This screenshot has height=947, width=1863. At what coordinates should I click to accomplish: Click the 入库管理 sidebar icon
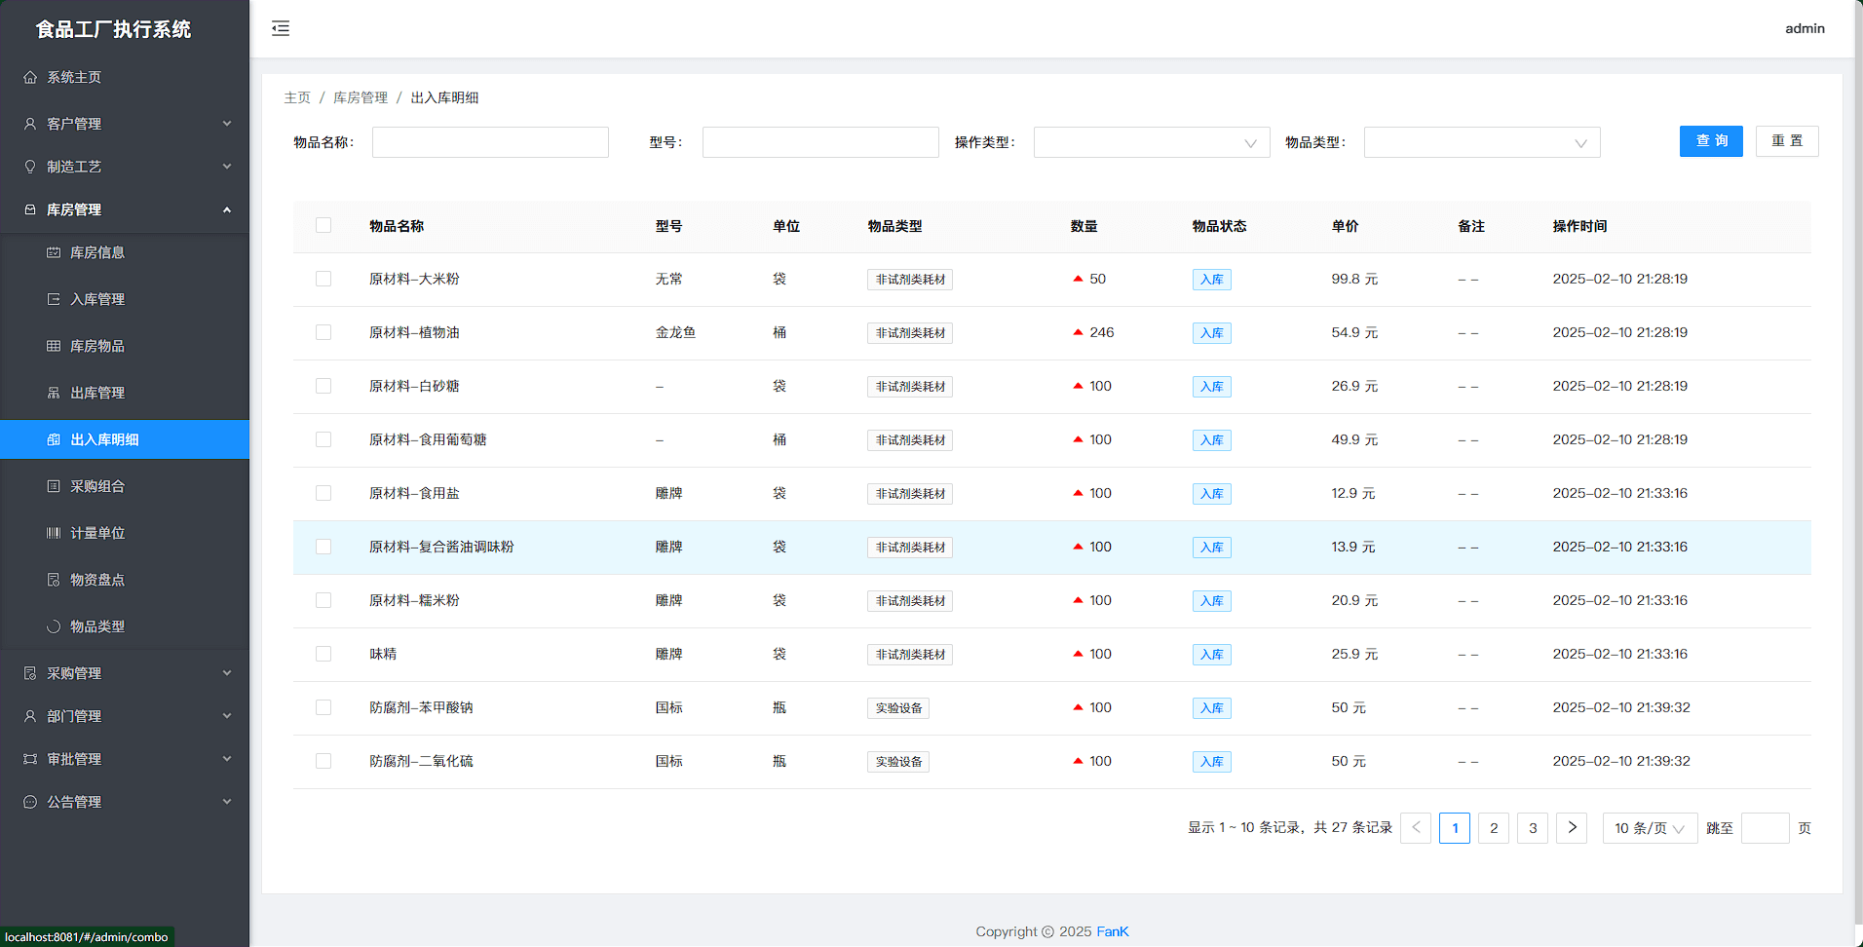pos(54,299)
